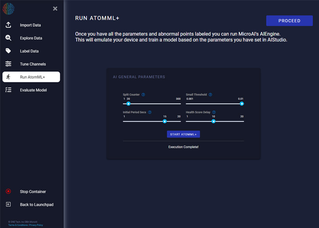
Task: Open Terms & Conditions link
Action: coord(18,225)
